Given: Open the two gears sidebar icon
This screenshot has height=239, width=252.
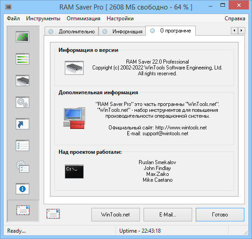Looking at the screenshot, I should click(x=22, y=102).
